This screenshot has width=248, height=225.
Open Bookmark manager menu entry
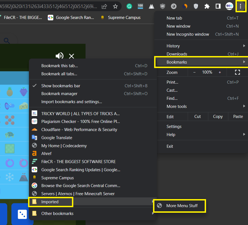coord(59,94)
